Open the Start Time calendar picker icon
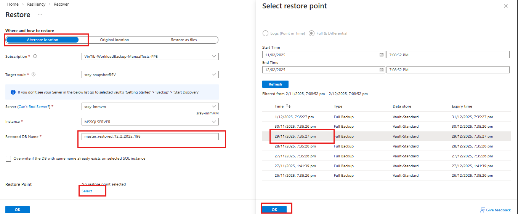Image resolution: width=518 pixels, height=214 pixels. tap(382, 55)
